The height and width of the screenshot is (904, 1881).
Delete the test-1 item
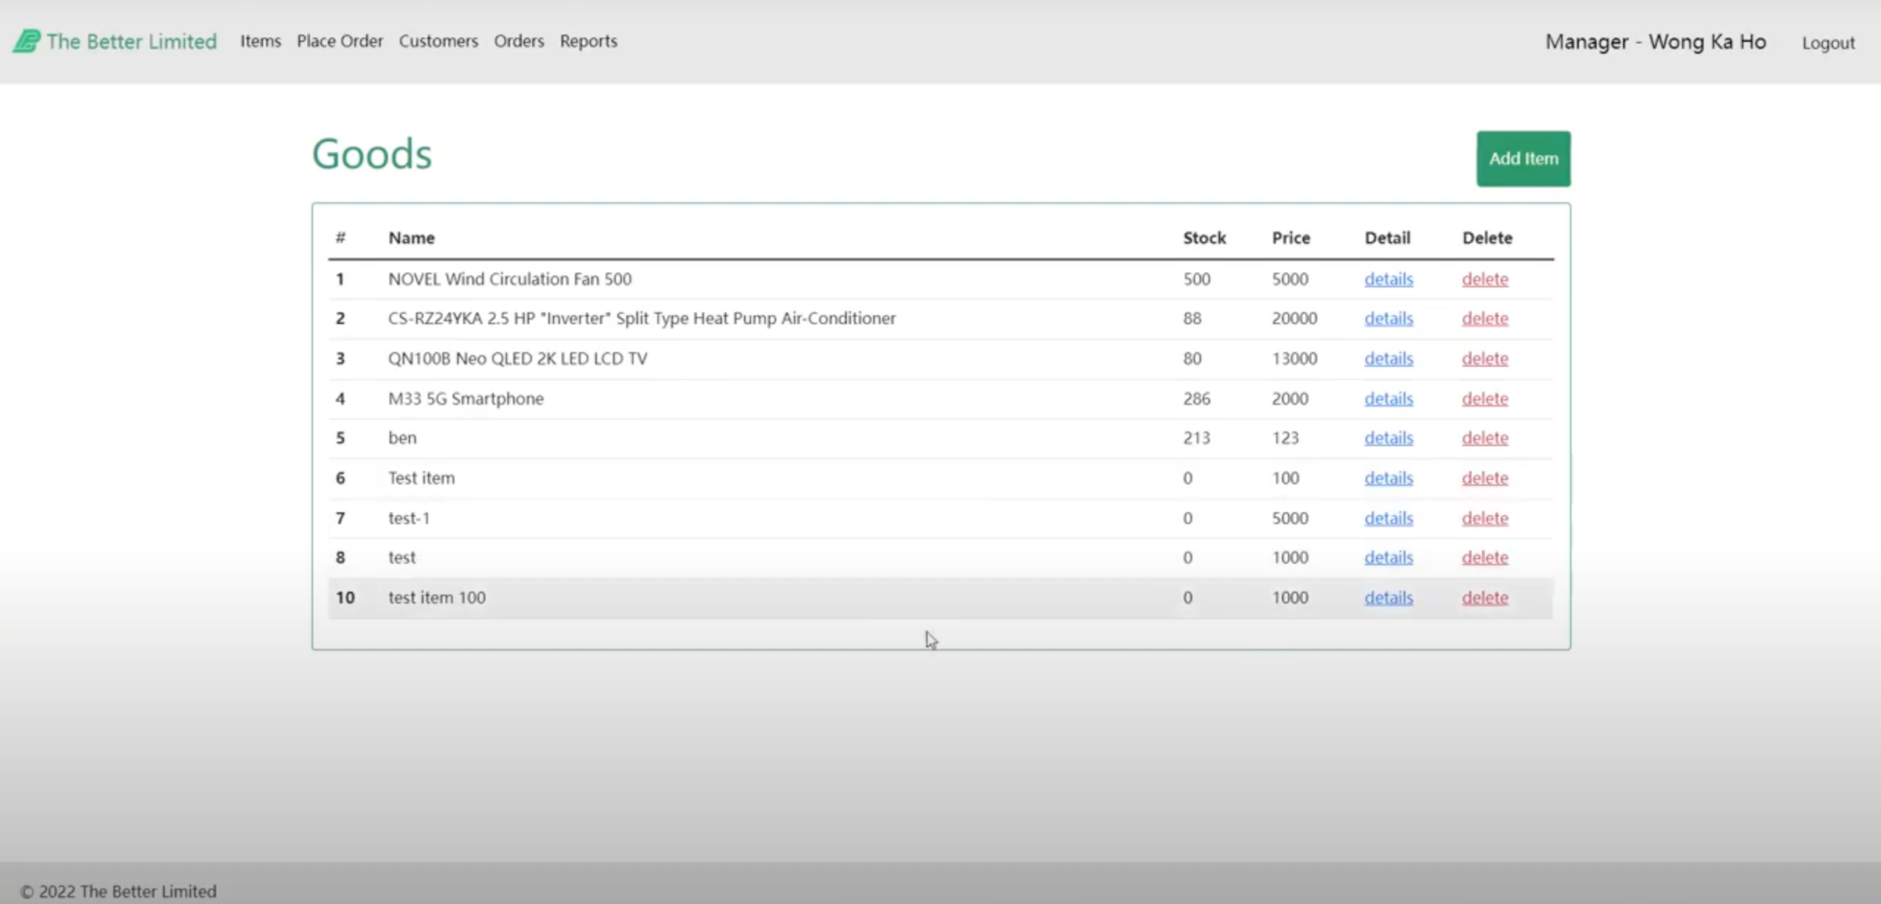[1484, 518]
